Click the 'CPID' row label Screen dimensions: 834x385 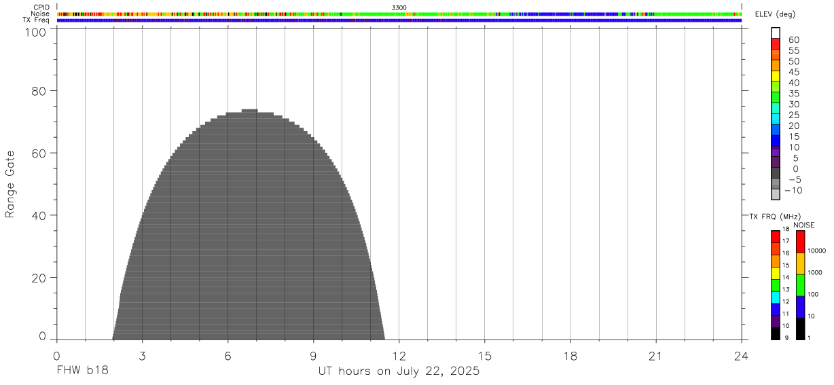tap(41, 7)
